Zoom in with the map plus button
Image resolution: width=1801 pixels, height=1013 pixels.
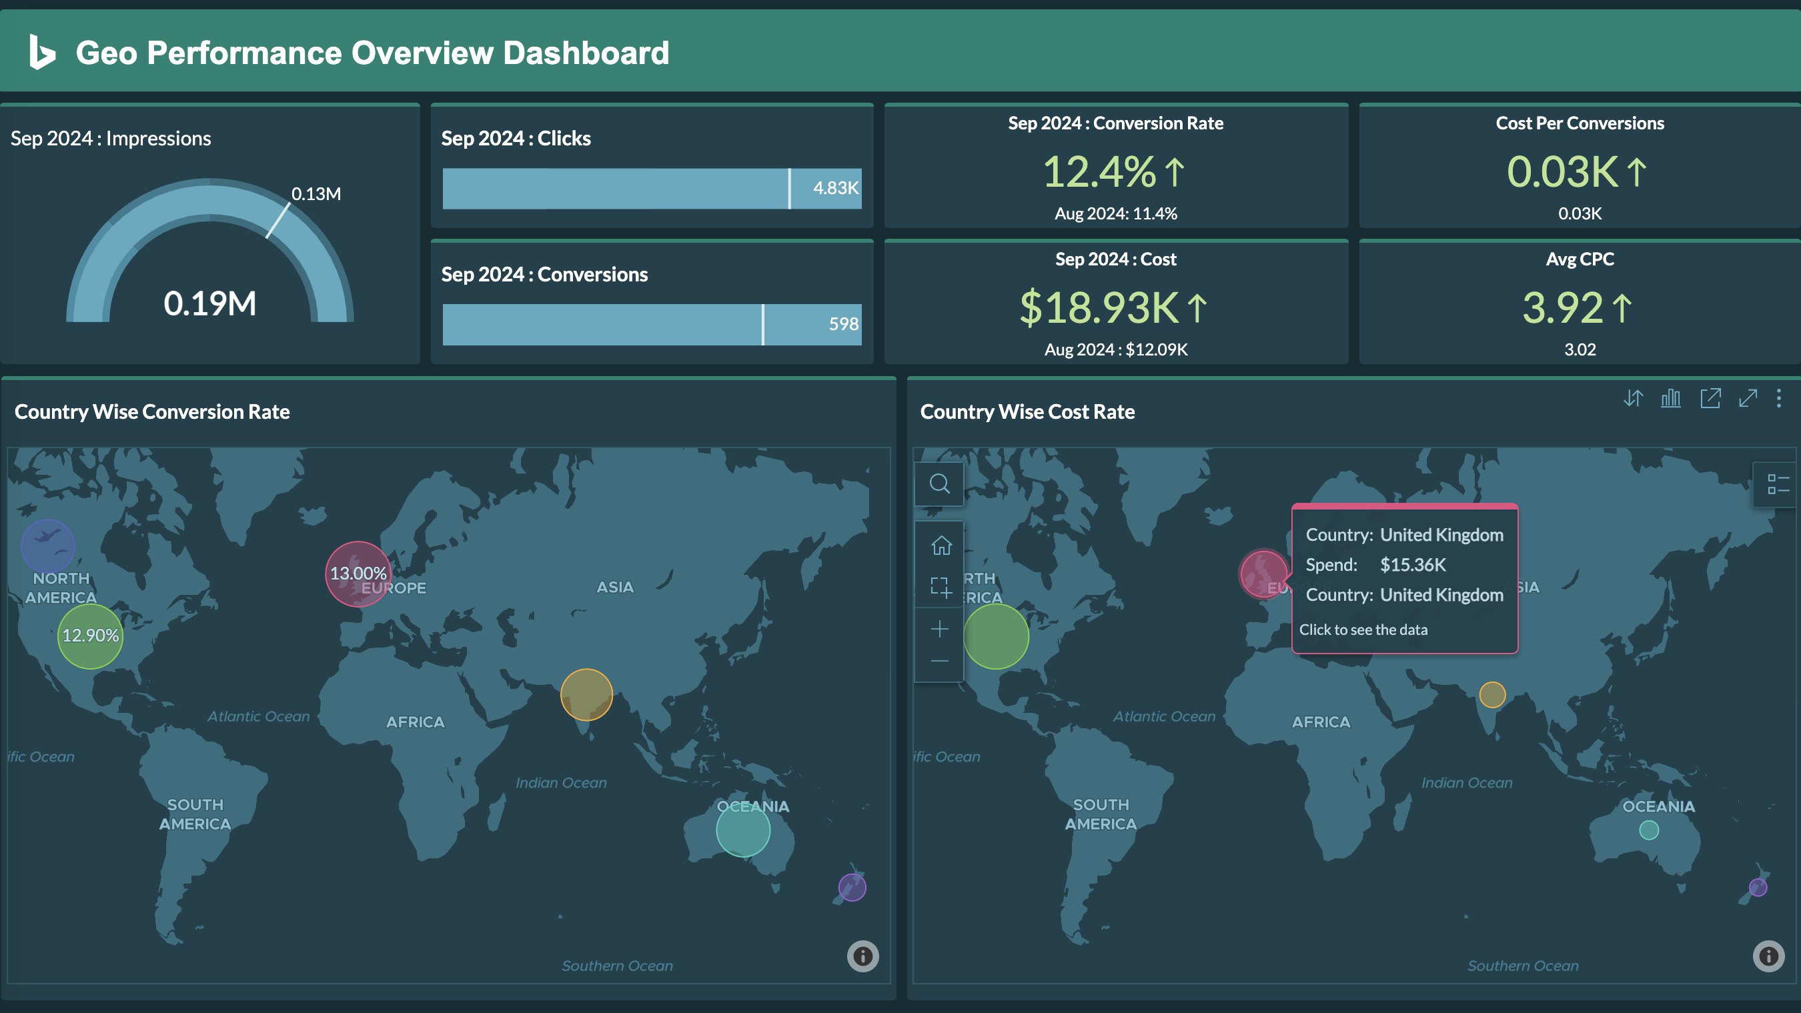(x=940, y=629)
